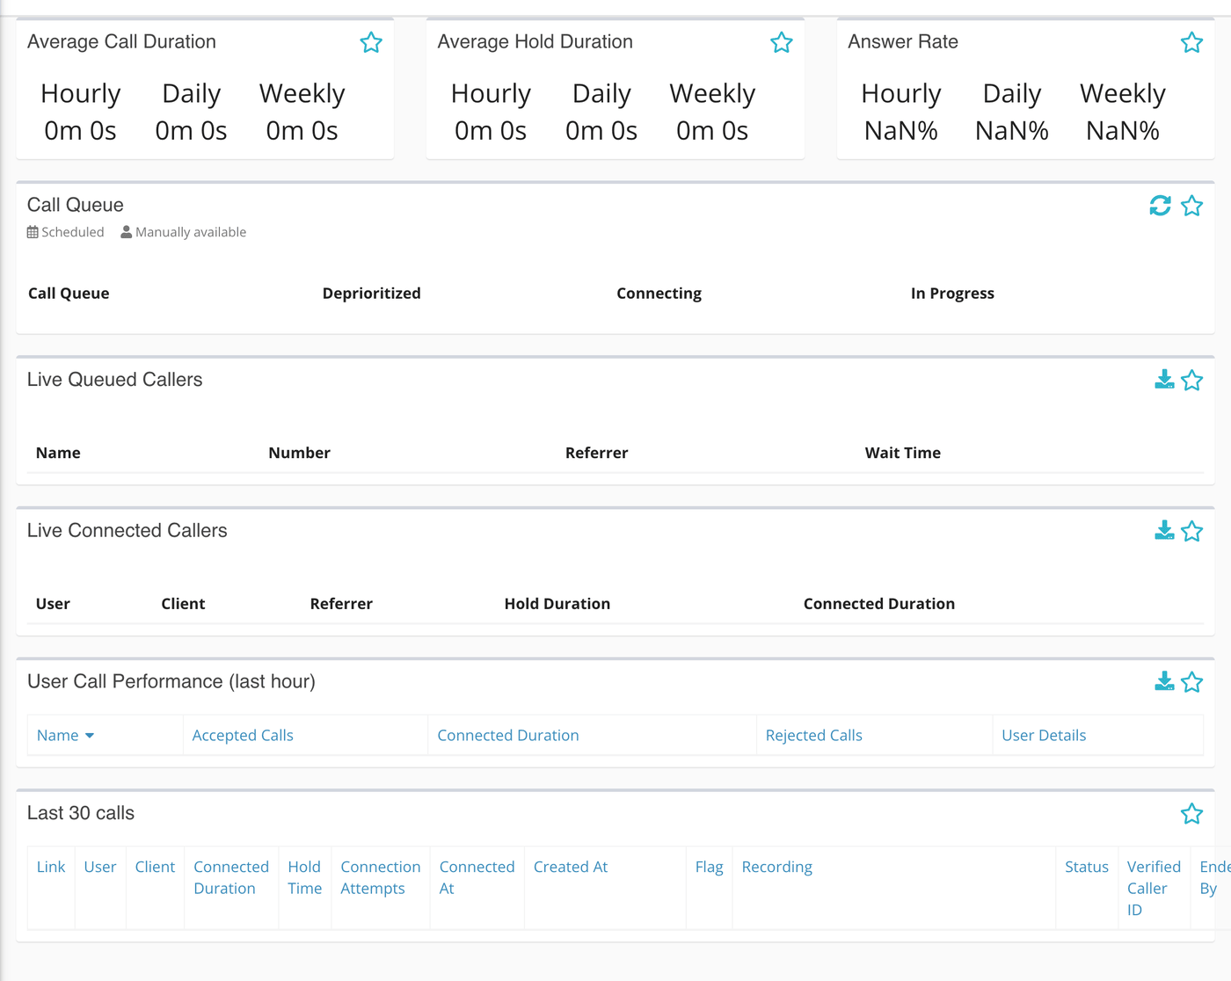Sort by Verified Caller ID column
Screen dimensions: 1231x981
[1154, 888]
